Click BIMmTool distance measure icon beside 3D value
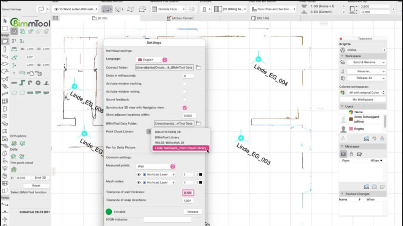Viewport: 403px width, 226px height. [14, 49]
